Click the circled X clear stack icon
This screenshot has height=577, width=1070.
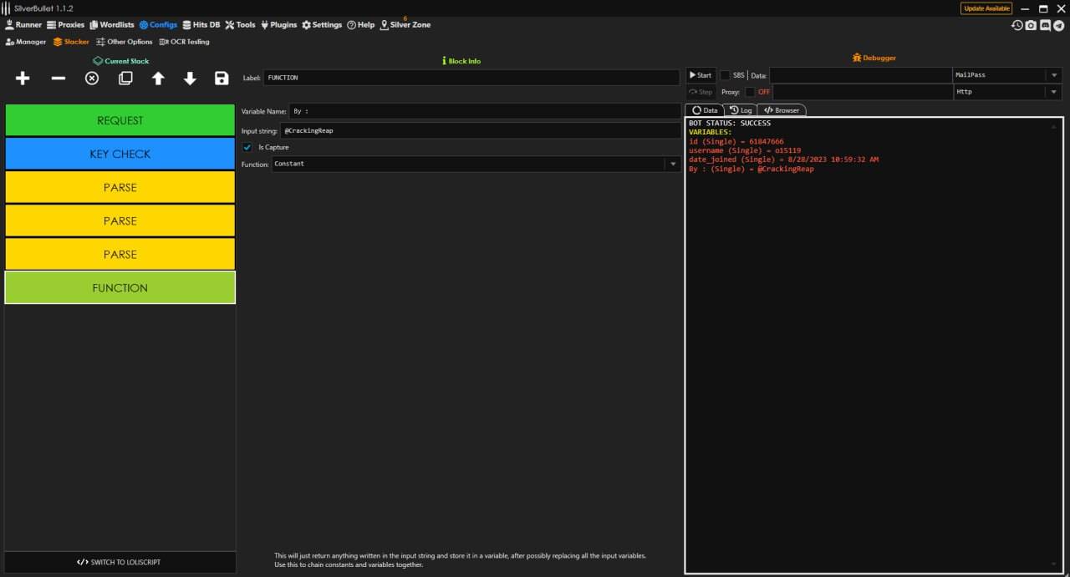coord(92,78)
